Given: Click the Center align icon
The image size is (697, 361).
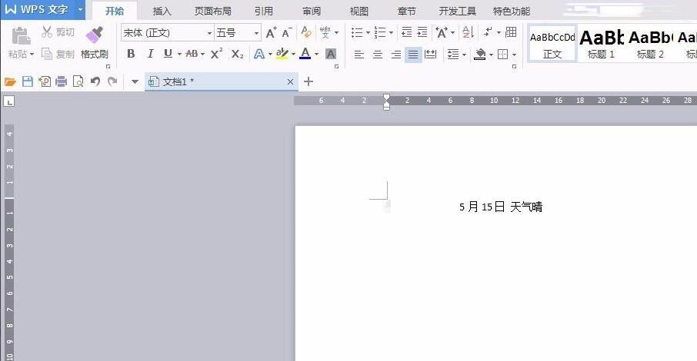Looking at the screenshot, I should [377, 55].
